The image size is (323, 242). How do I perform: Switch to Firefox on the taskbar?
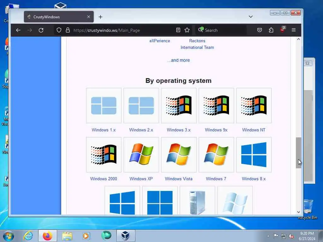pos(47,236)
